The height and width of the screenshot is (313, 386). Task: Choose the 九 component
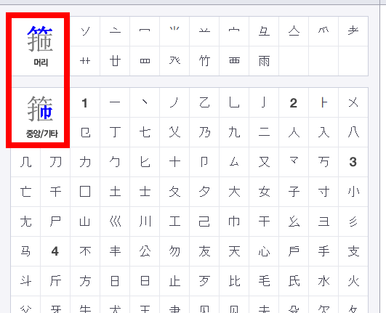click(x=234, y=132)
